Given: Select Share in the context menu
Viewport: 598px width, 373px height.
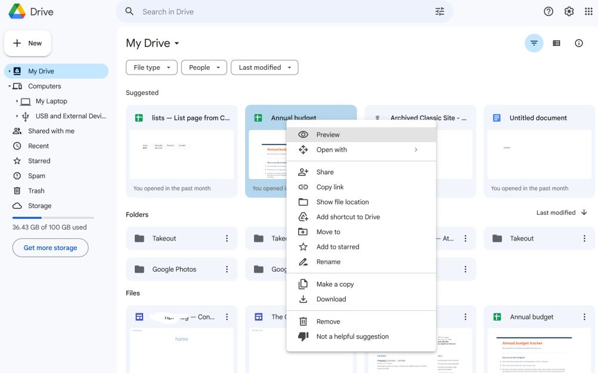Looking at the screenshot, I should click(x=361, y=172).
